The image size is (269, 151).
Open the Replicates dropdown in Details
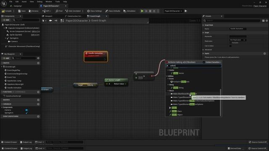(238, 40)
